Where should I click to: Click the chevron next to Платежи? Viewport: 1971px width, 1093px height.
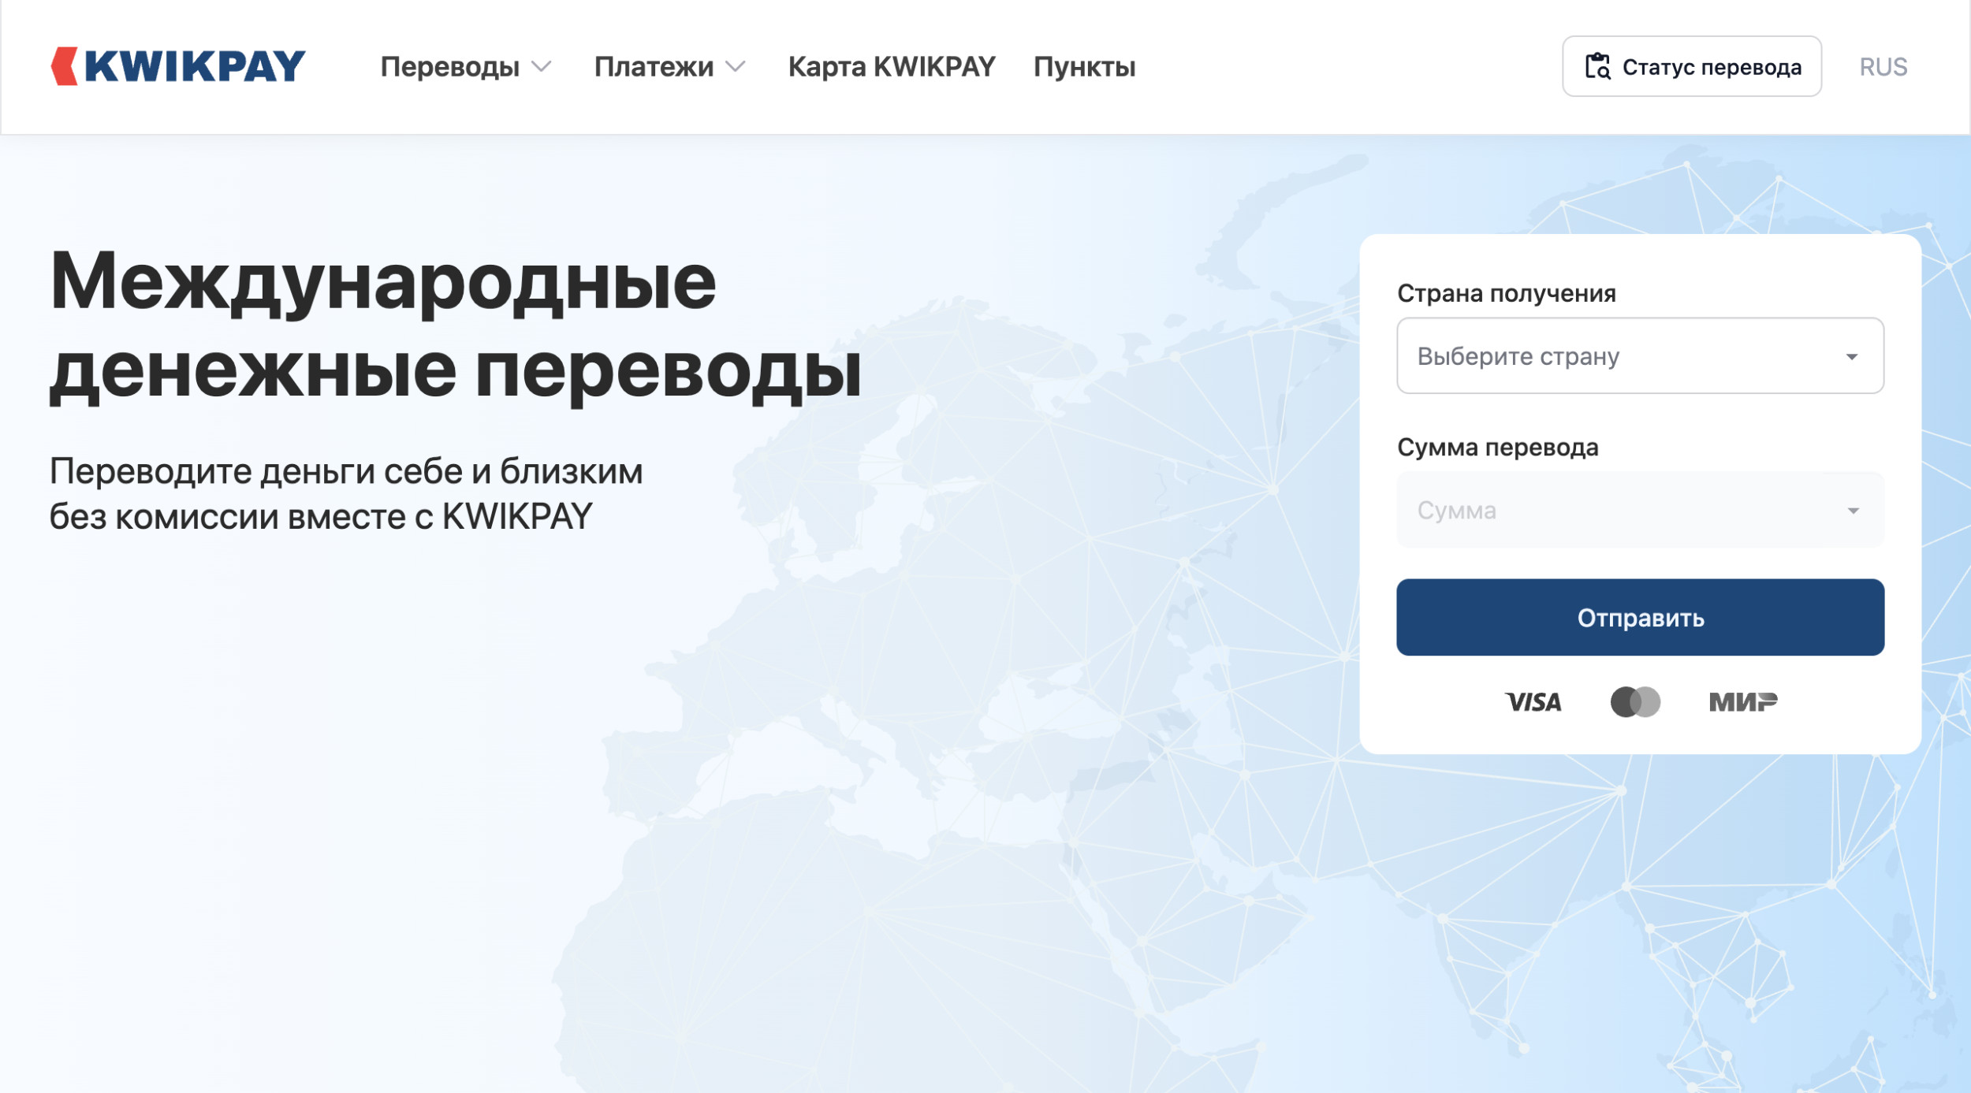[x=735, y=67]
